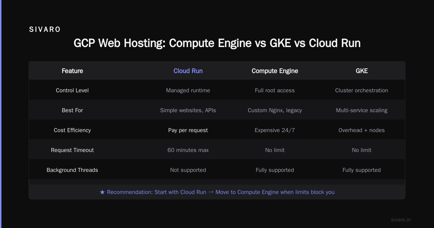Click the Best For row label
Screen dimensions: 434x228
(72, 110)
